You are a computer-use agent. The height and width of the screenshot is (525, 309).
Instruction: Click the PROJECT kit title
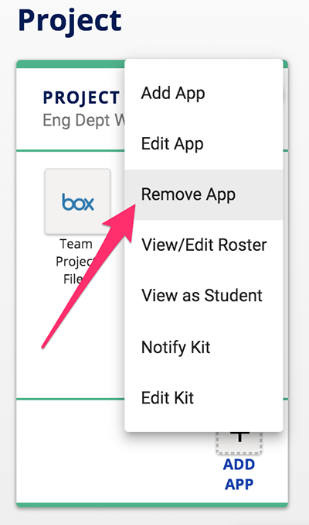click(81, 98)
